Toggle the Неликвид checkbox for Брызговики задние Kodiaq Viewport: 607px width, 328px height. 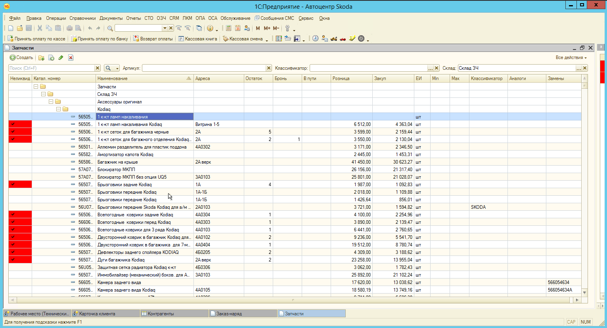tap(13, 185)
